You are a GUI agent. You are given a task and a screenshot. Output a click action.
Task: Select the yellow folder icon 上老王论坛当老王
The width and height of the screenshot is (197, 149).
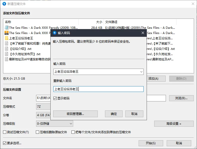coord(7,38)
